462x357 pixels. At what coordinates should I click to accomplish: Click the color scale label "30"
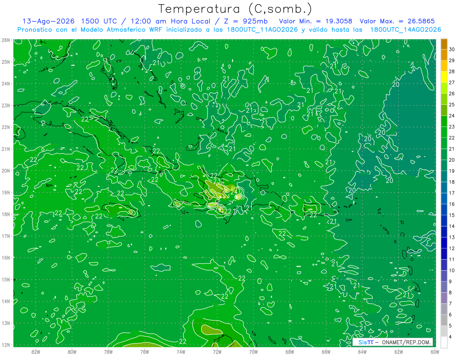[x=452, y=49]
